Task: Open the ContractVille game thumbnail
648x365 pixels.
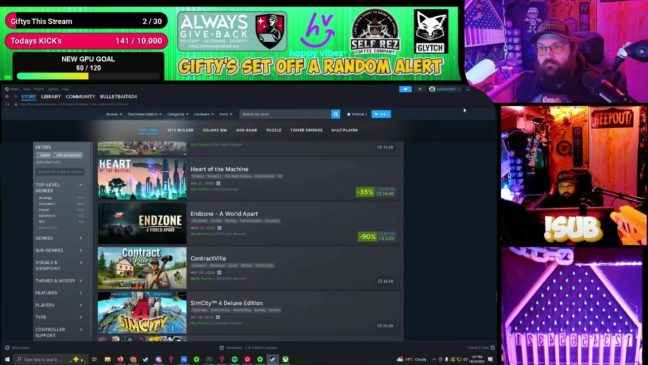Action: click(142, 268)
